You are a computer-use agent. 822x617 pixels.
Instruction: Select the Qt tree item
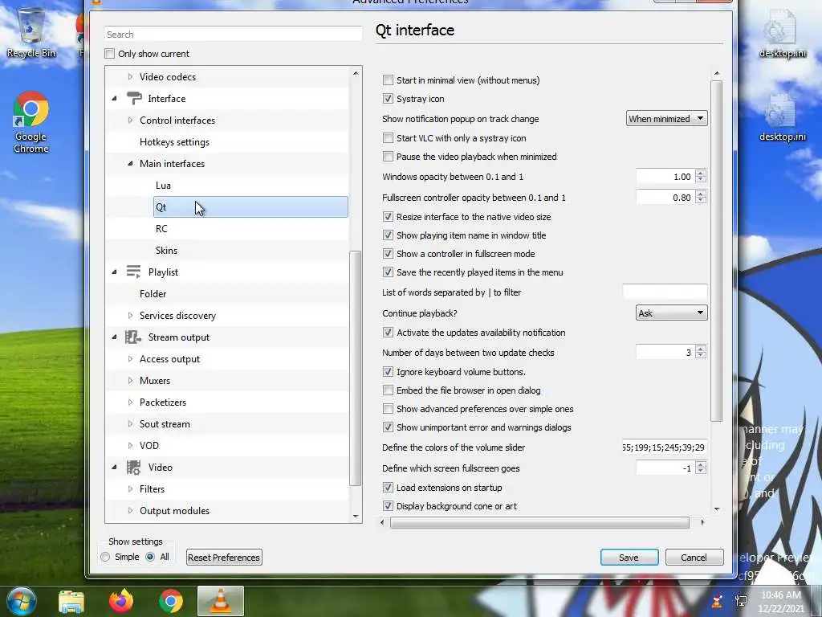point(250,206)
